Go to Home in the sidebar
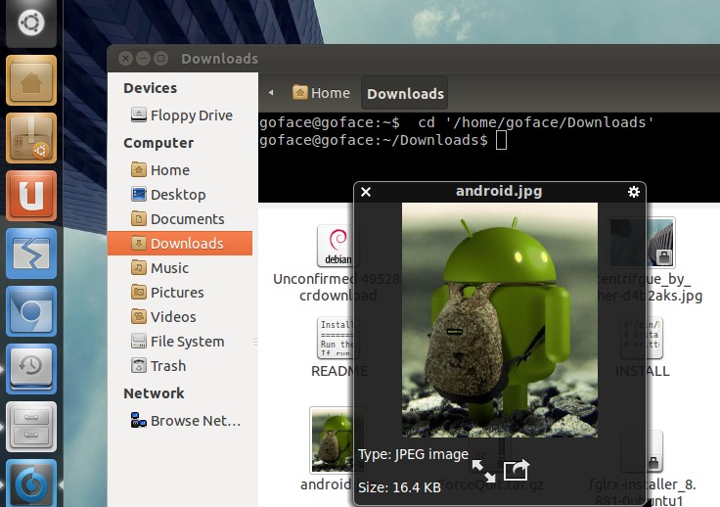The image size is (720, 507). [x=160, y=170]
